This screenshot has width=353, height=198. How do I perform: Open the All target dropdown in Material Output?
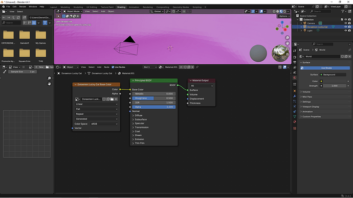coord(202,86)
